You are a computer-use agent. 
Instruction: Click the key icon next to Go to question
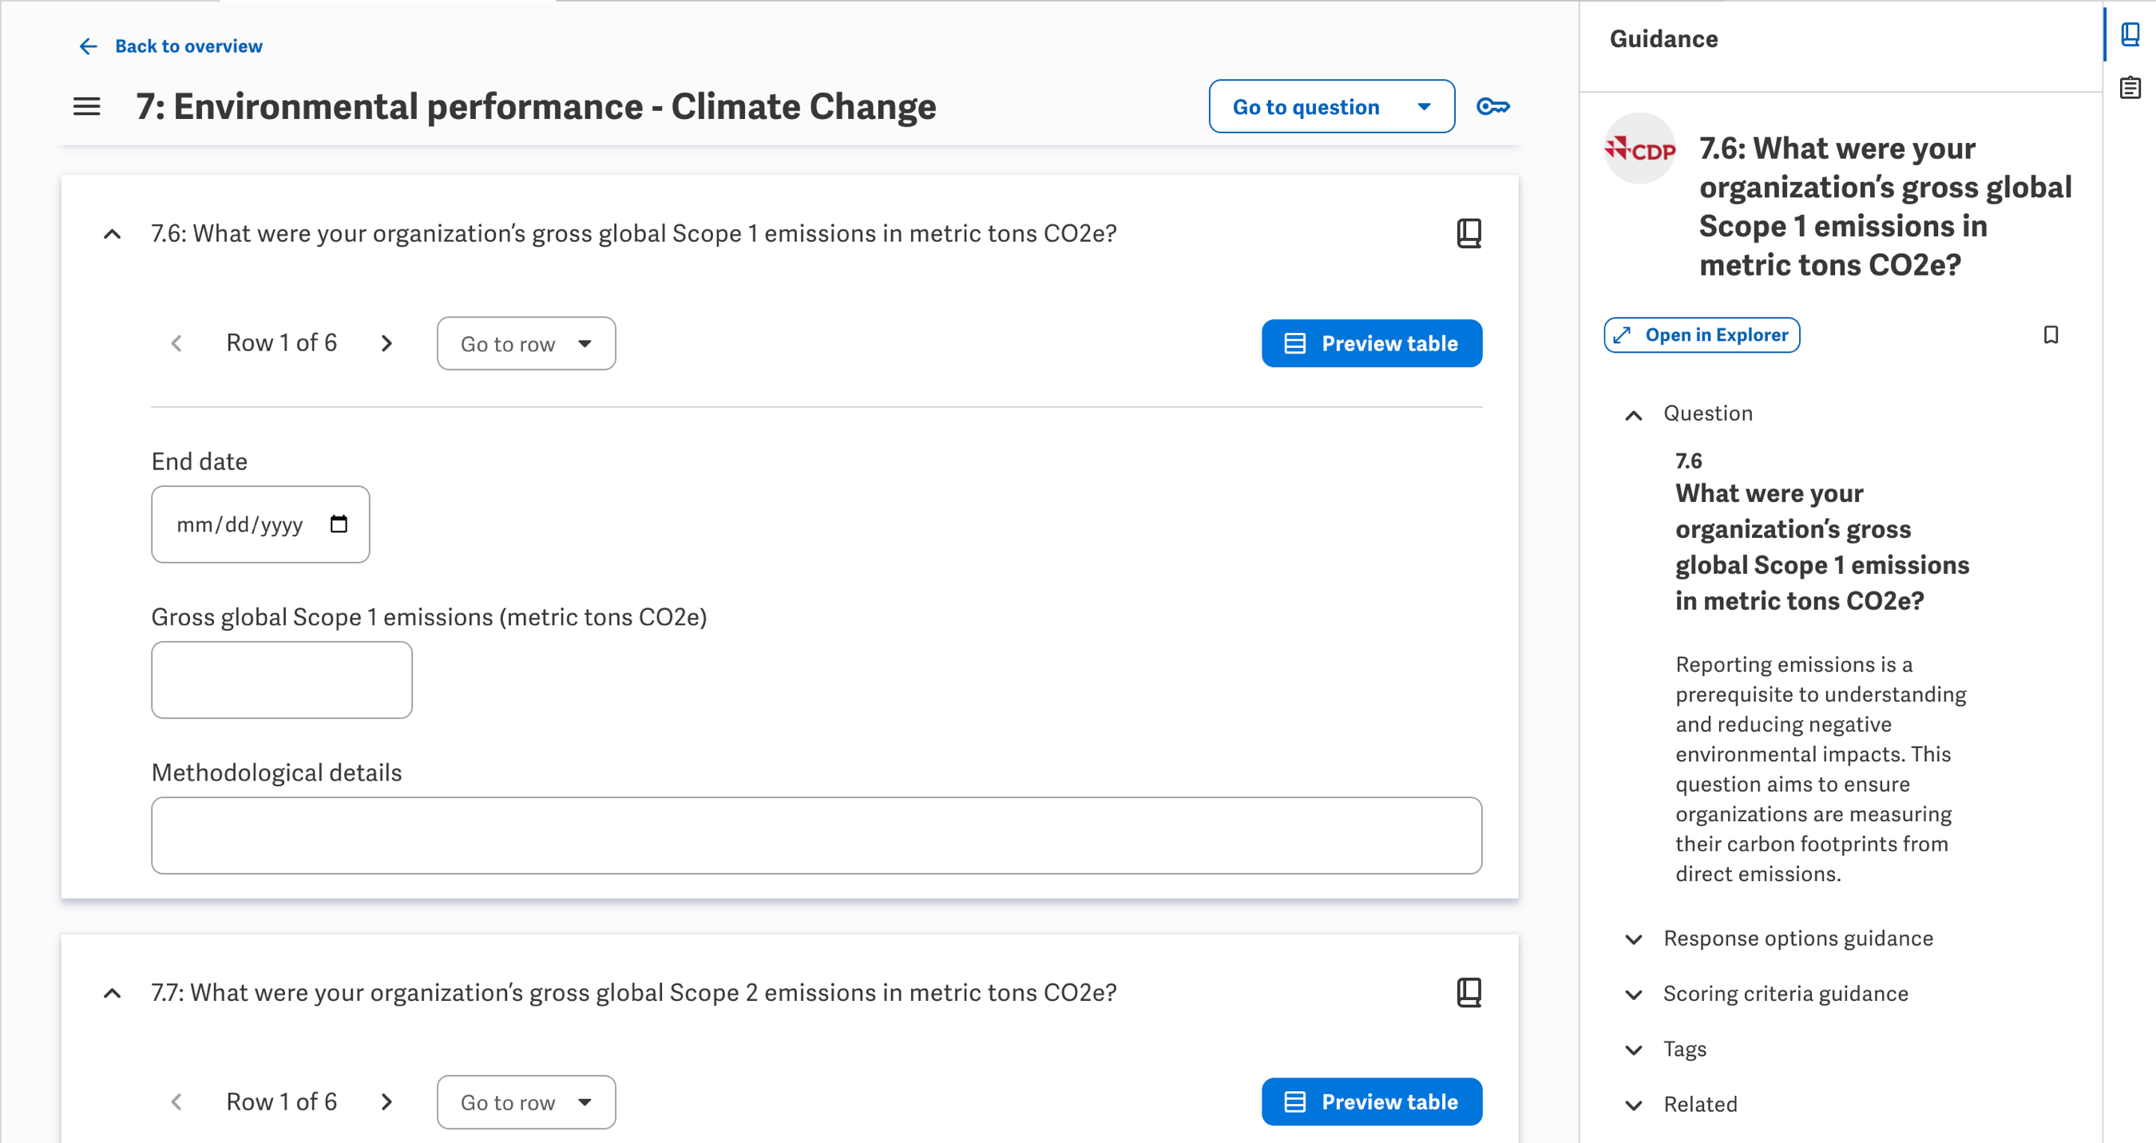pyautogui.click(x=1494, y=106)
